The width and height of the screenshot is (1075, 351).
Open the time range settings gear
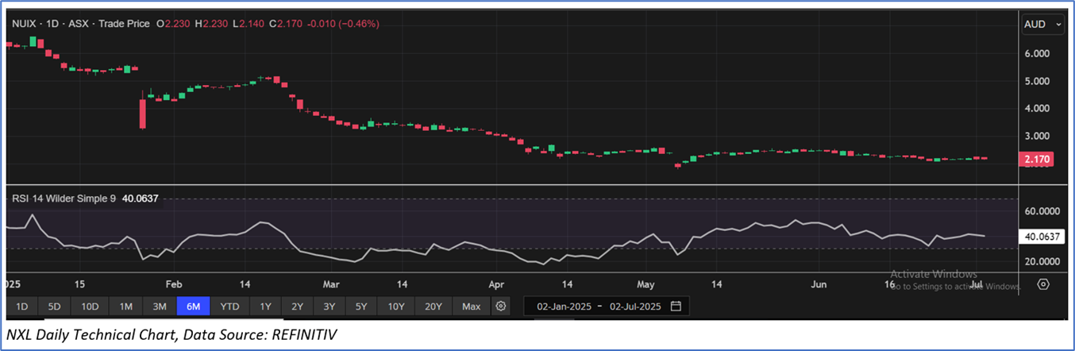pyautogui.click(x=500, y=306)
